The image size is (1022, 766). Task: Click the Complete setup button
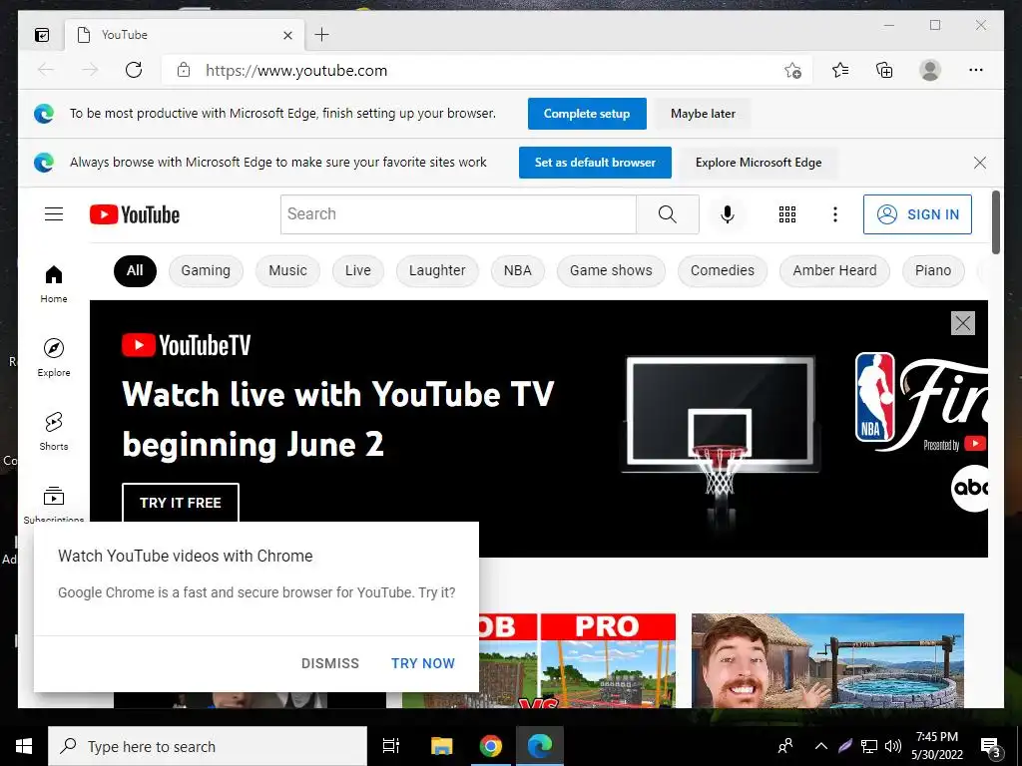(587, 114)
